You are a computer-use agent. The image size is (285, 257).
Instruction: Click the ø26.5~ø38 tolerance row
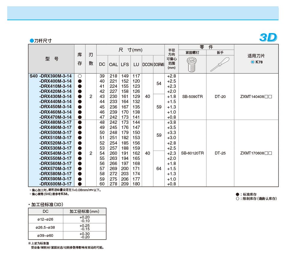pyautogui.click(x=67, y=227)
